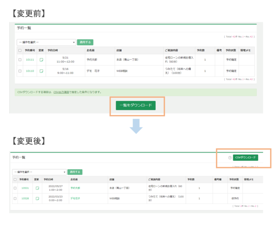Screen dimensions: 280x230
Task: Click 予約一覧 heading of upper panel
Action: (24, 28)
